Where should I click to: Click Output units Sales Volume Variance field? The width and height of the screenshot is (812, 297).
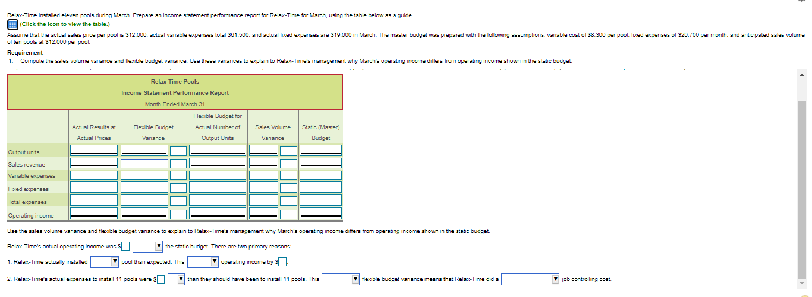tap(263, 150)
